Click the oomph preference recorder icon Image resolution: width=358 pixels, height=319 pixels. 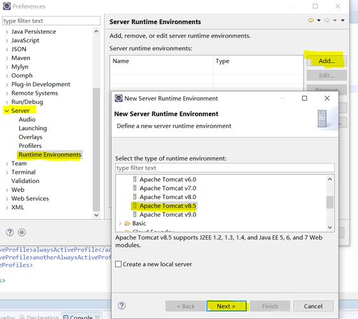click(22, 232)
